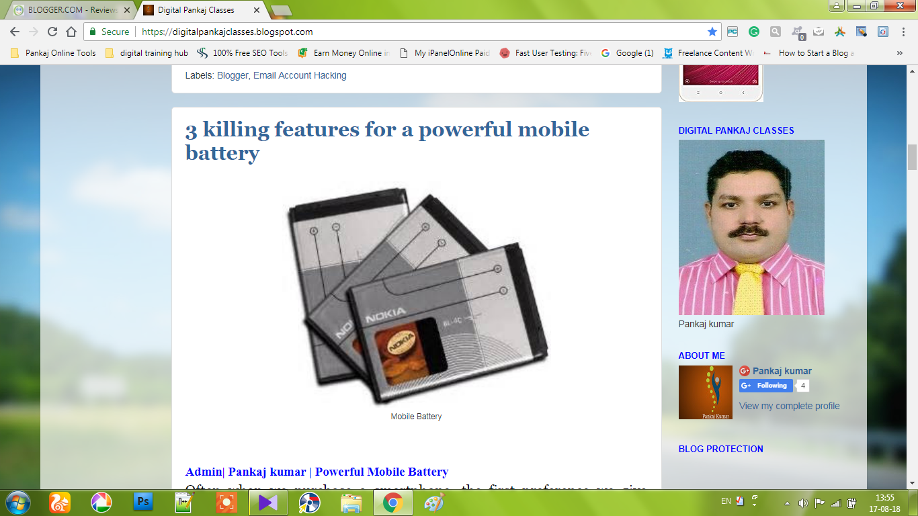Show hidden tray icons with the up arrow

point(787,503)
